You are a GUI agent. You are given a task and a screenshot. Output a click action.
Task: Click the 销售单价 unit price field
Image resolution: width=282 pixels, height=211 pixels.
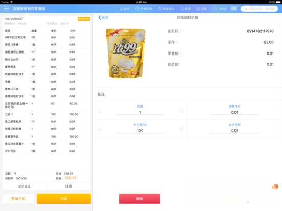(234, 112)
